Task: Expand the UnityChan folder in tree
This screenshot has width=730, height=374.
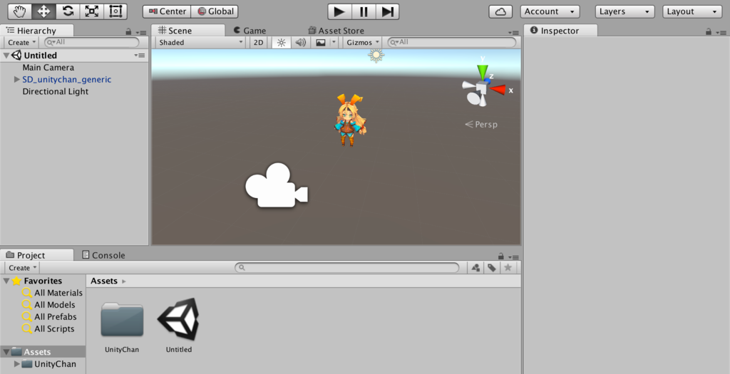Action: pos(17,364)
